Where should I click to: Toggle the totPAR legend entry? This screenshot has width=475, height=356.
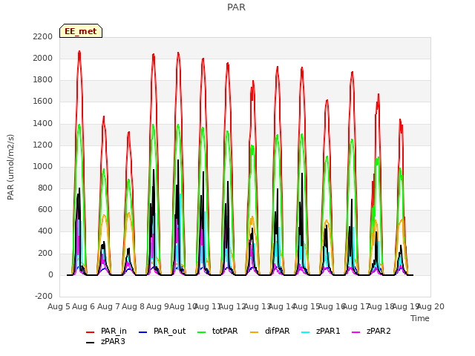pos(217,332)
